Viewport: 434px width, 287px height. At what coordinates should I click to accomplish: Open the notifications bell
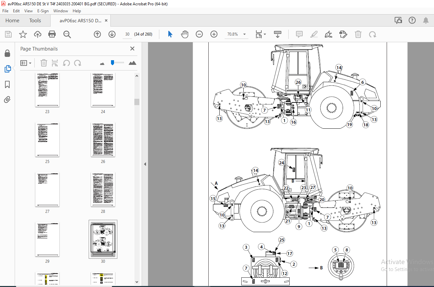[x=426, y=21]
